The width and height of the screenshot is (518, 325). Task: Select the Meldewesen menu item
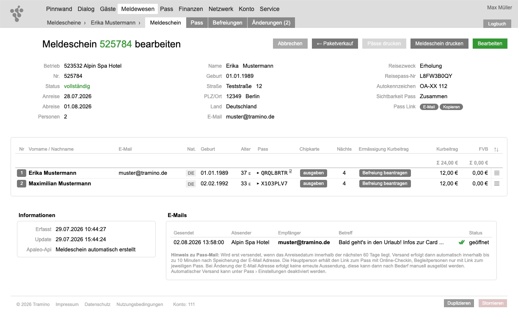pyautogui.click(x=138, y=9)
